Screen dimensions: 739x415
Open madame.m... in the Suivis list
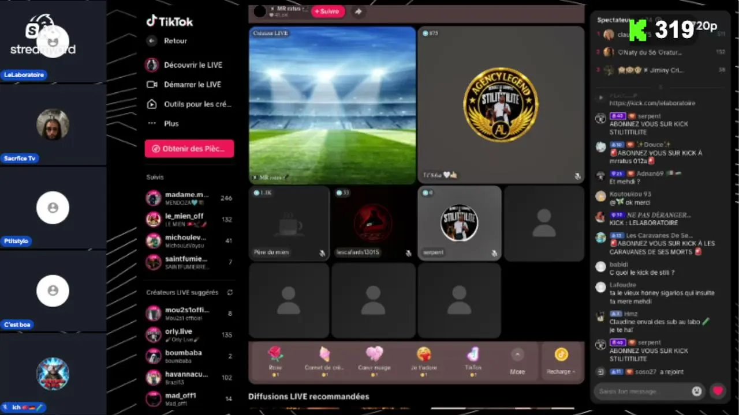pos(189,198)
